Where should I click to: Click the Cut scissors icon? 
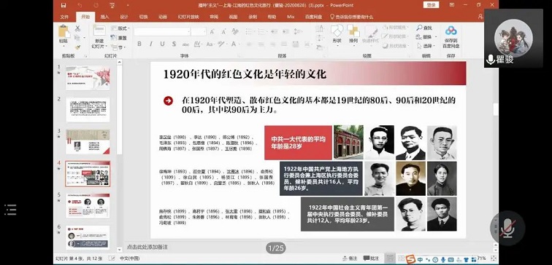coord(78,29)
